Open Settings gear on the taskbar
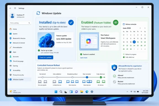The image size is (159, 106). [x=92, y=92]
